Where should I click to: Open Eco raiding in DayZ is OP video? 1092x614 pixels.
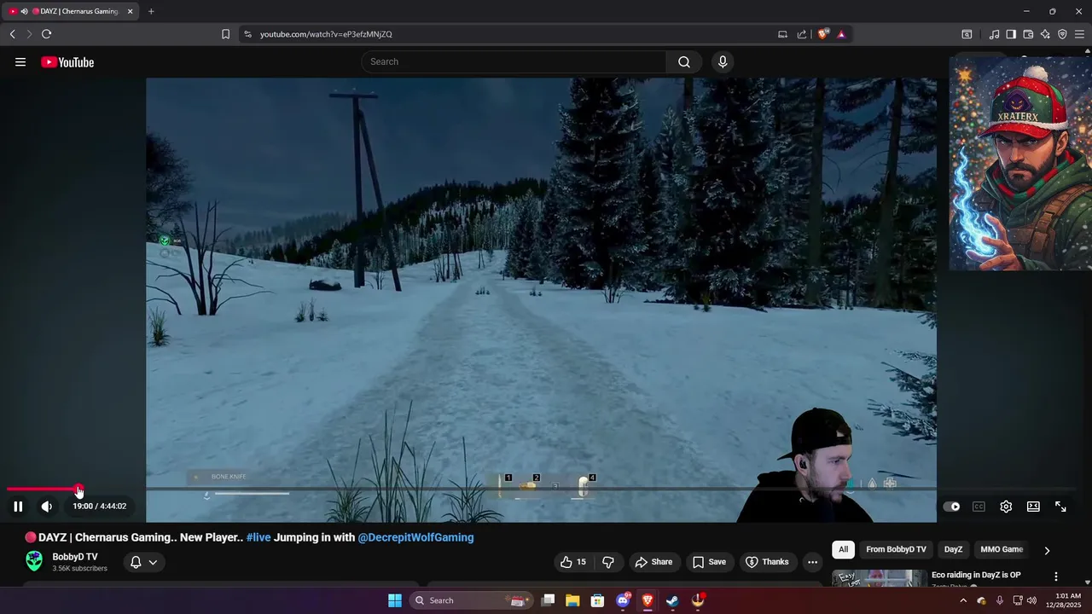coord(976,575)
